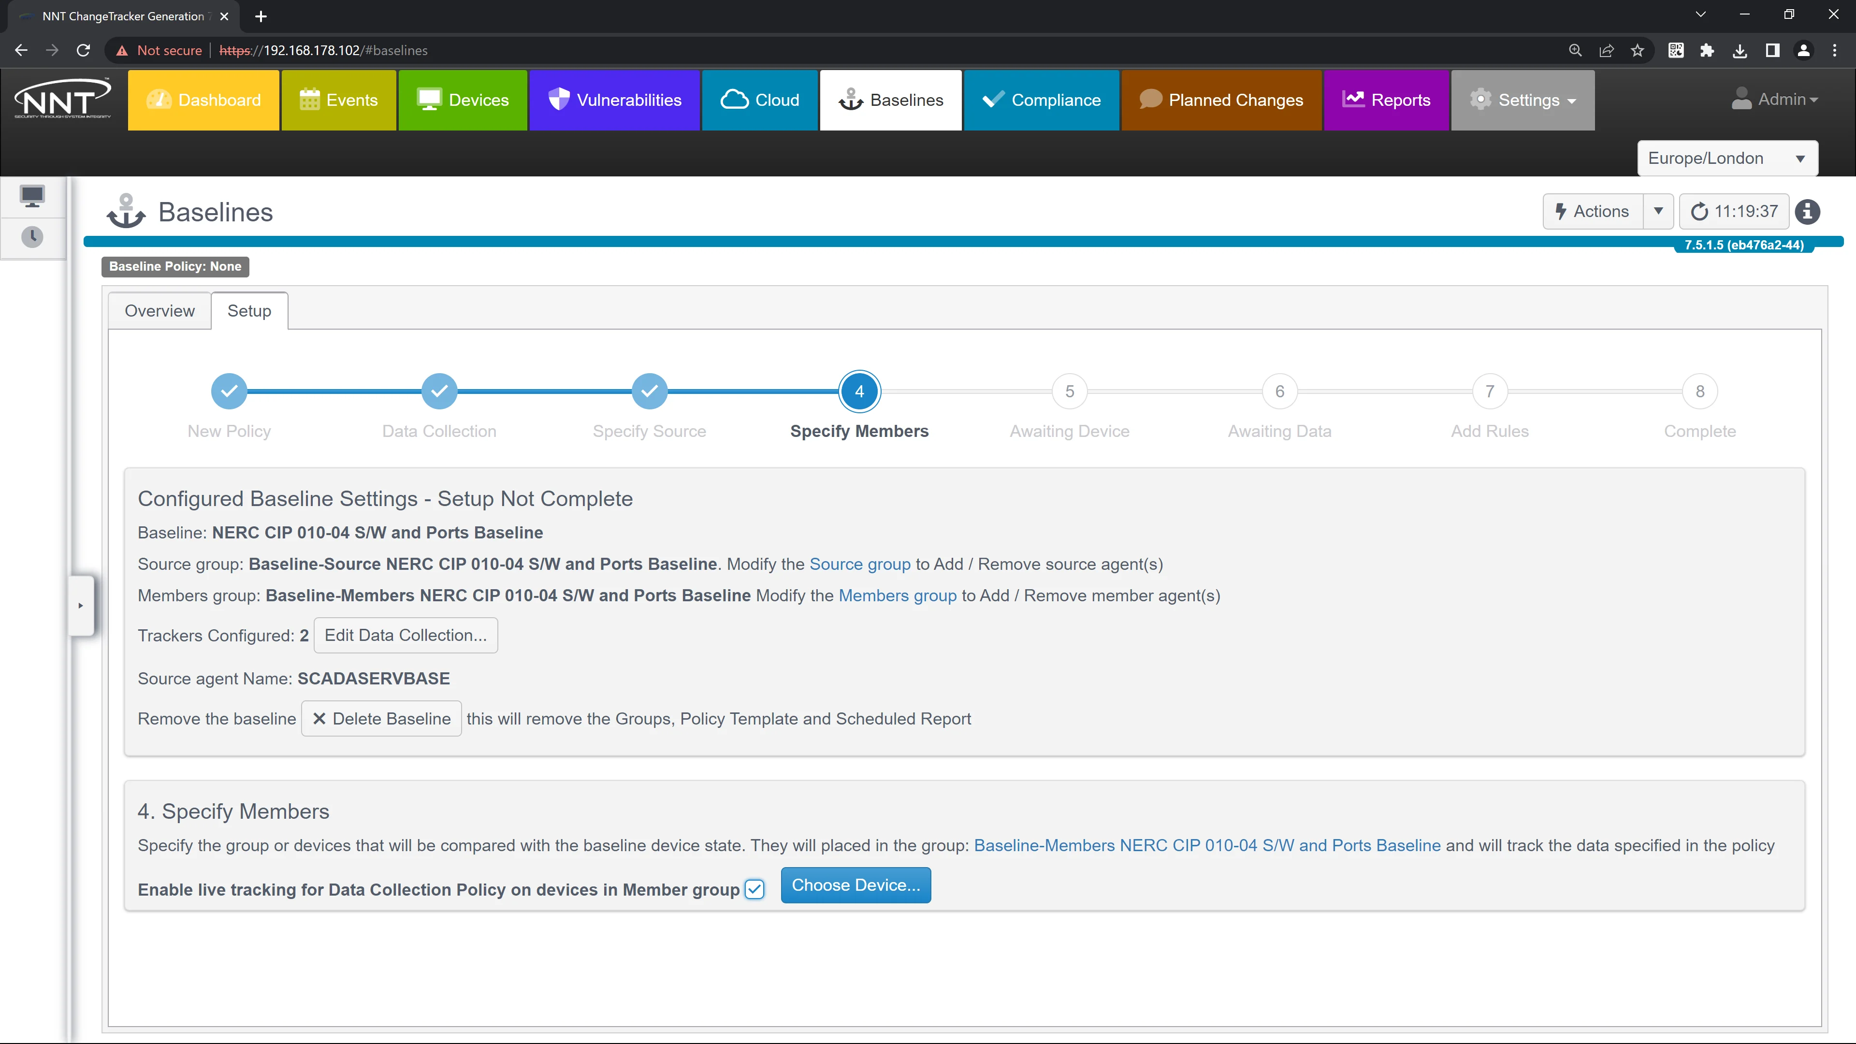Select the Baselines nav tab

click(x=890, y=100)
